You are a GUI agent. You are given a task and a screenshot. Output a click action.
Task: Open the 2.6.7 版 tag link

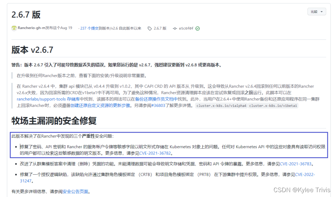pyautogui.click(x=160, y=28)
